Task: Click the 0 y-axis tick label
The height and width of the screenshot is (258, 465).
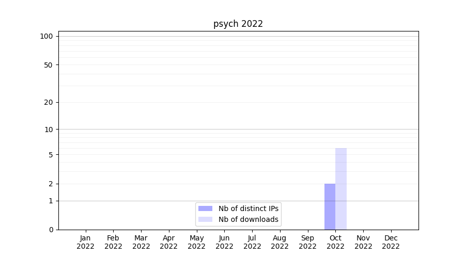Action: 51,230
